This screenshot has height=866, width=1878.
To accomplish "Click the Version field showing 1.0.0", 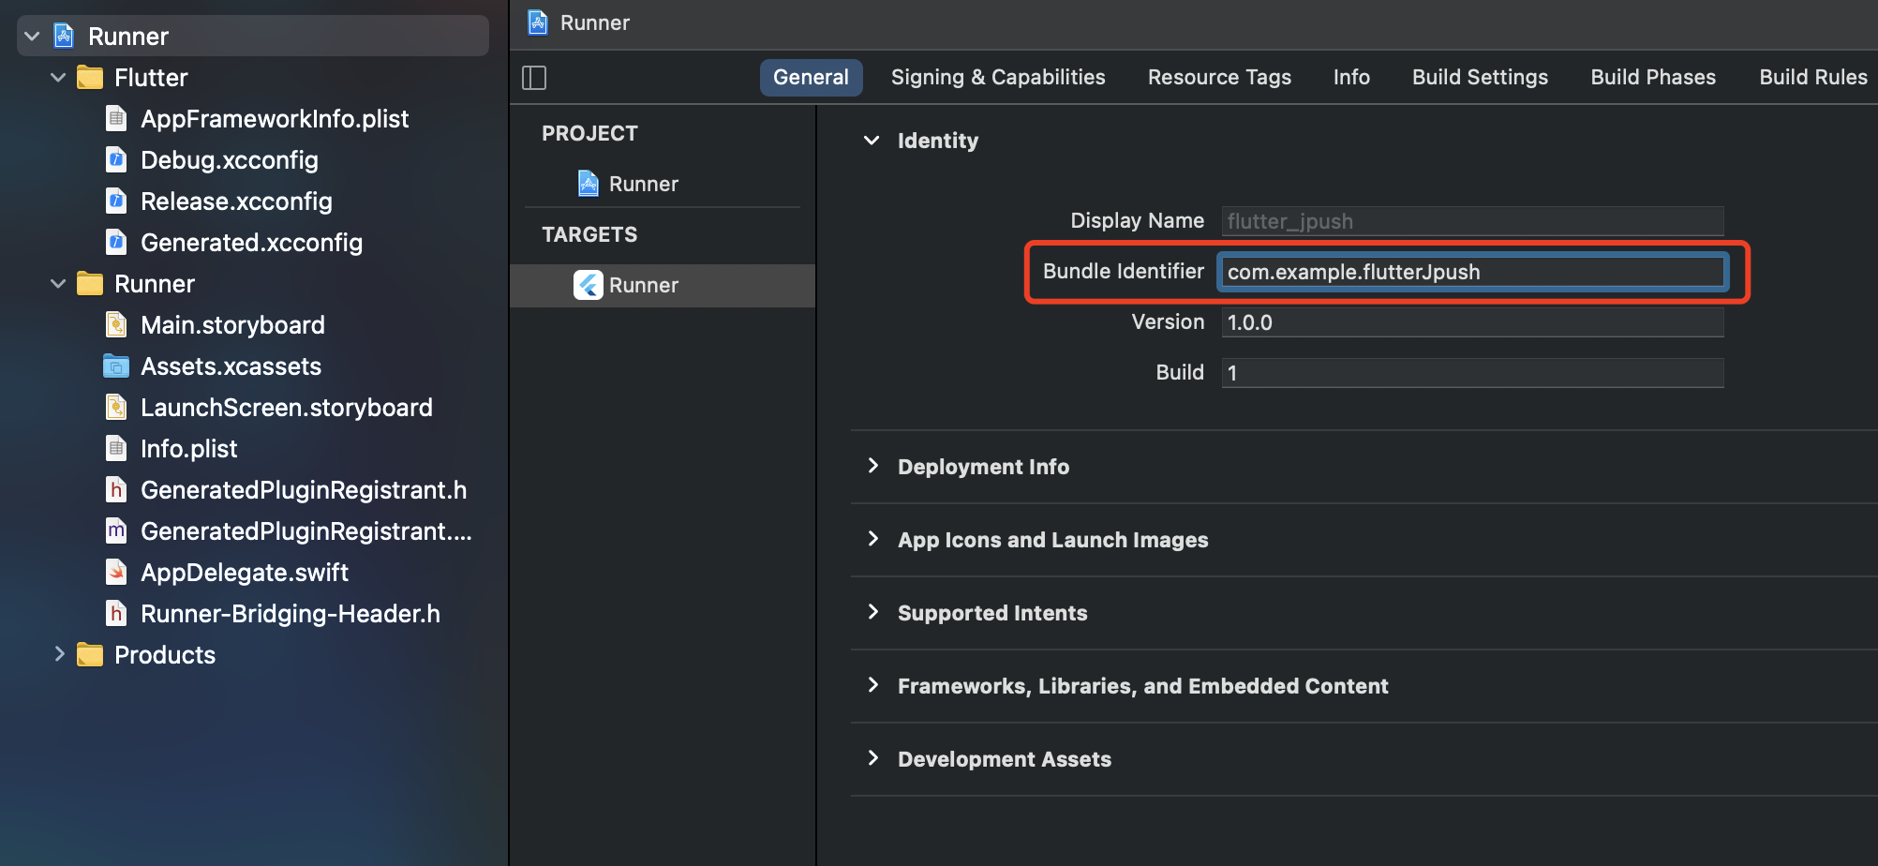I will pos(1472,322).
